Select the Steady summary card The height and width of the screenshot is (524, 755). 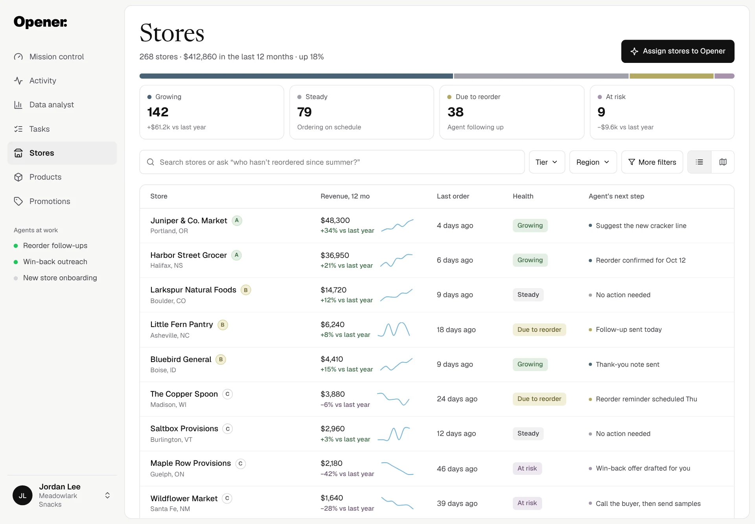361,112
